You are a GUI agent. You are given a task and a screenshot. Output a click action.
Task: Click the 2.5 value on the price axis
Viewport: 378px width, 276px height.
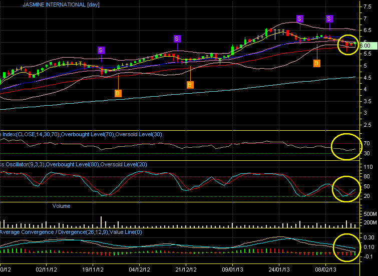click(x=367, y=125)
